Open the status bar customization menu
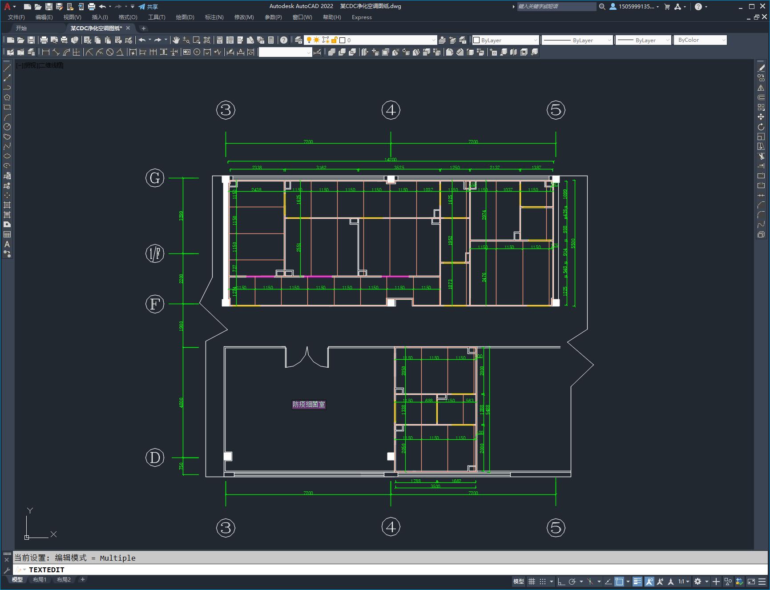 [762, 581]
